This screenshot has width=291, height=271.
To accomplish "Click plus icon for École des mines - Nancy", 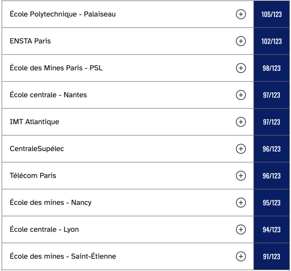I will 241,203.
